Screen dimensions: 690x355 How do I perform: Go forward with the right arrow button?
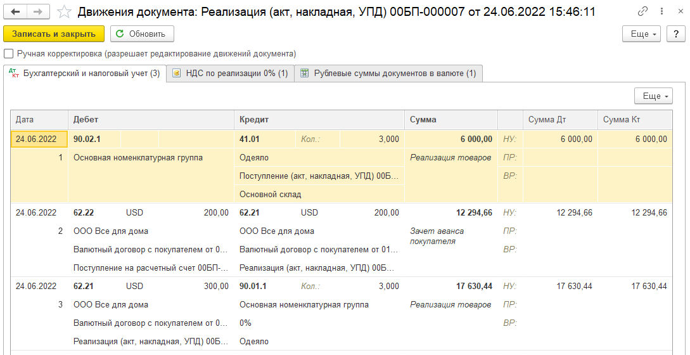(38, 11)
